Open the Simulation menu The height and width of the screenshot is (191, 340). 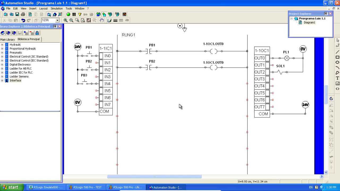tap(57, 8)
